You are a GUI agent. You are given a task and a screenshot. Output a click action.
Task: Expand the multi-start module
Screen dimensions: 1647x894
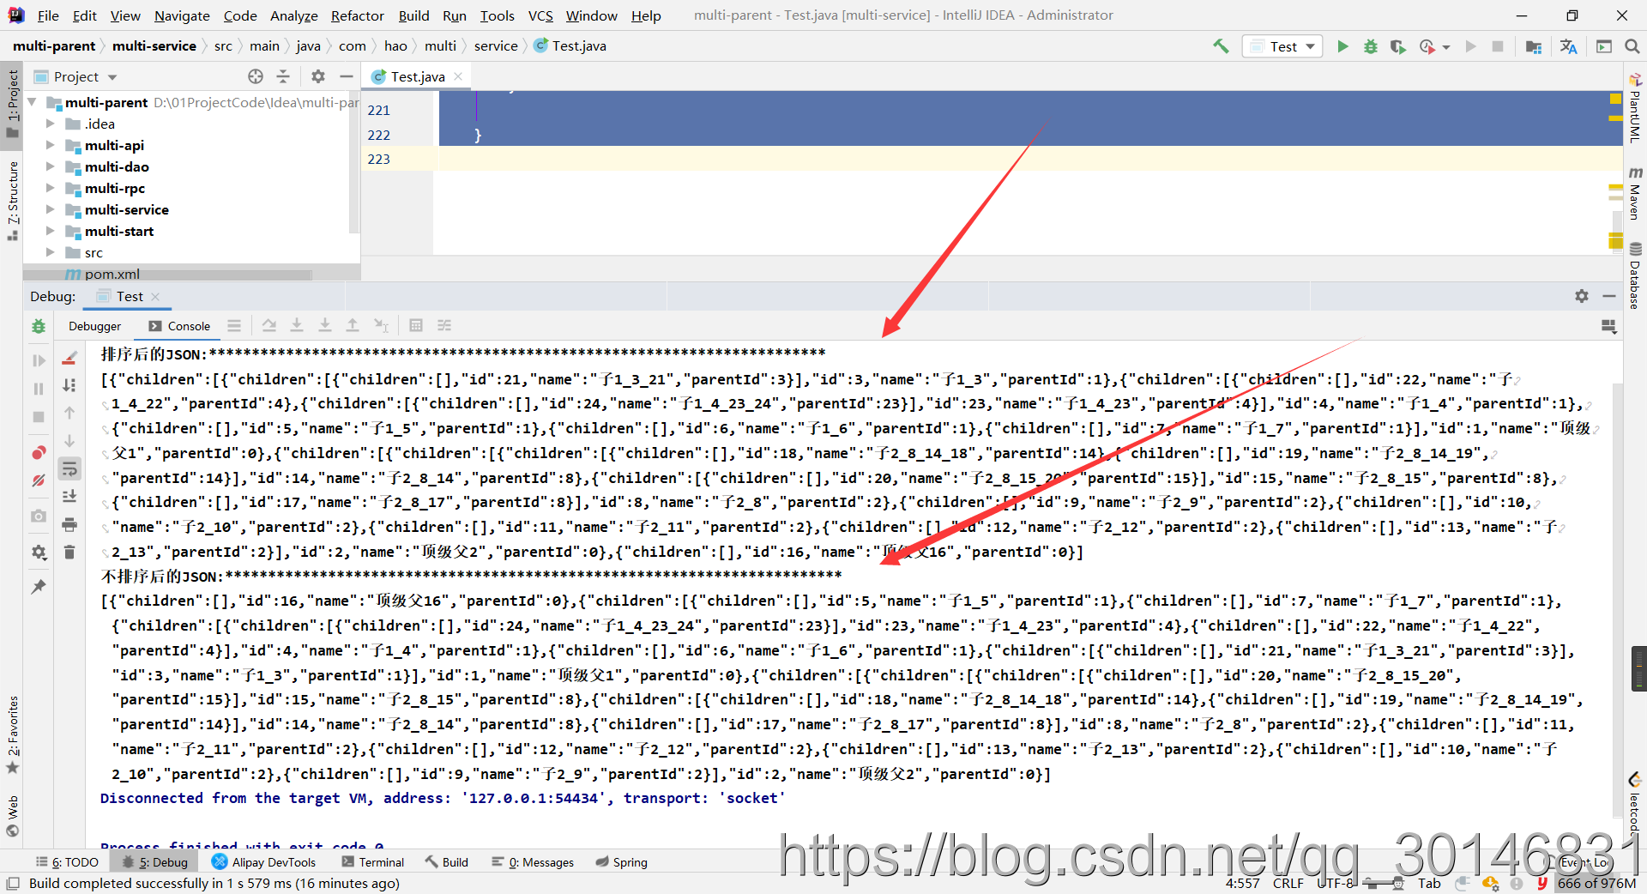[x=50, y=231]
